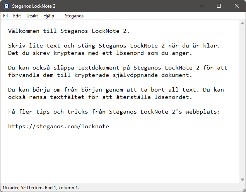Minimize the LockNote window

(x=202, y=6)
